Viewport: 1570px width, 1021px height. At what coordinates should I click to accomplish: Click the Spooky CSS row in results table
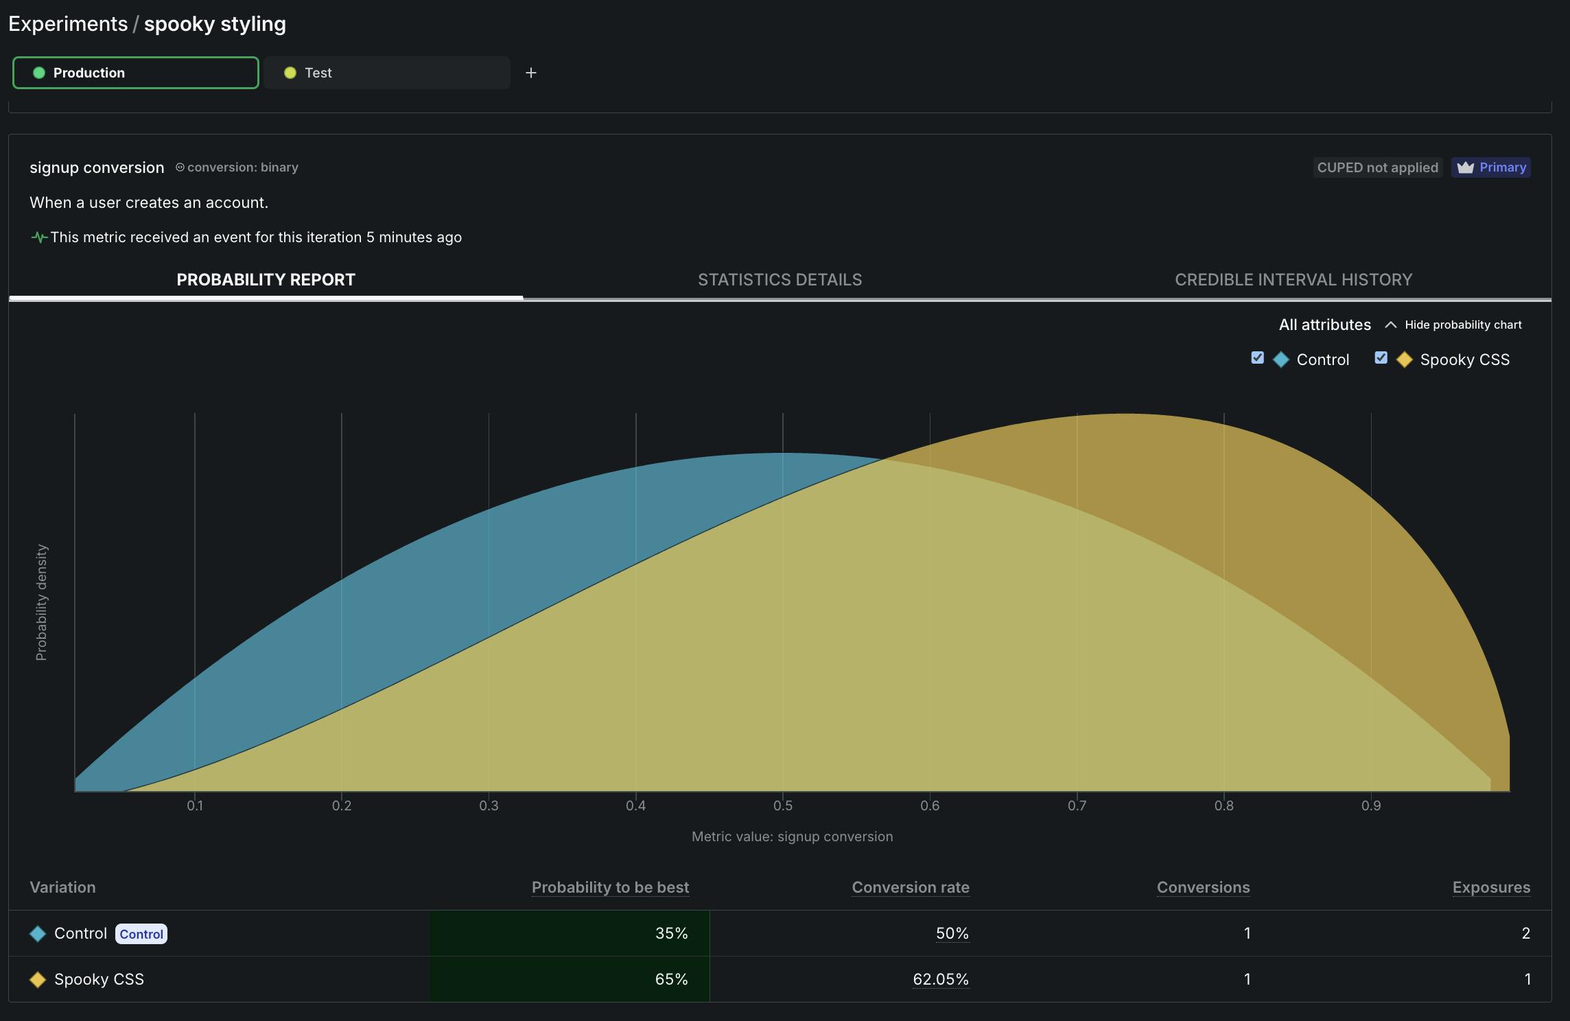click(785, 978)
